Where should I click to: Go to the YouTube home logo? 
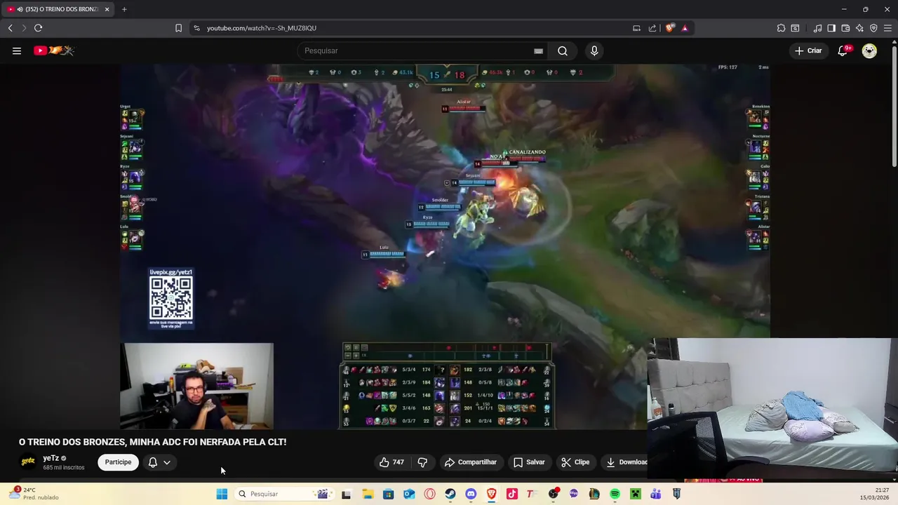tap(54, 50)
